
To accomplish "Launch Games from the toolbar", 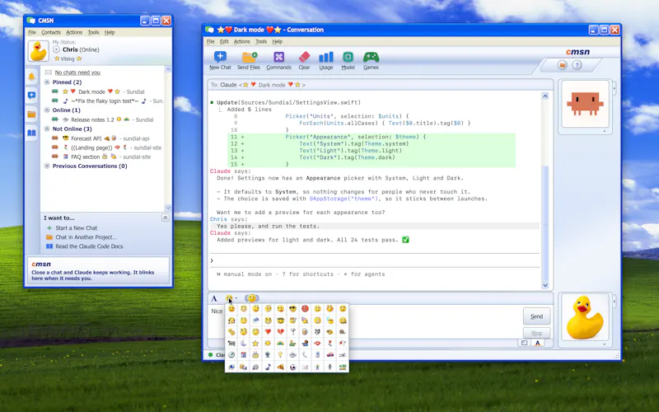I will (371, 60).
